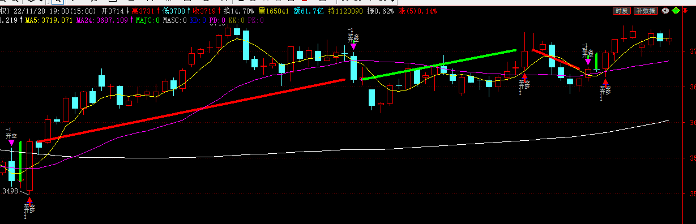Image resolution: width=696 pixels, height=224 pixels.
Task: Click the 开多 red arrow before short red line
Action: pos(524,76)
